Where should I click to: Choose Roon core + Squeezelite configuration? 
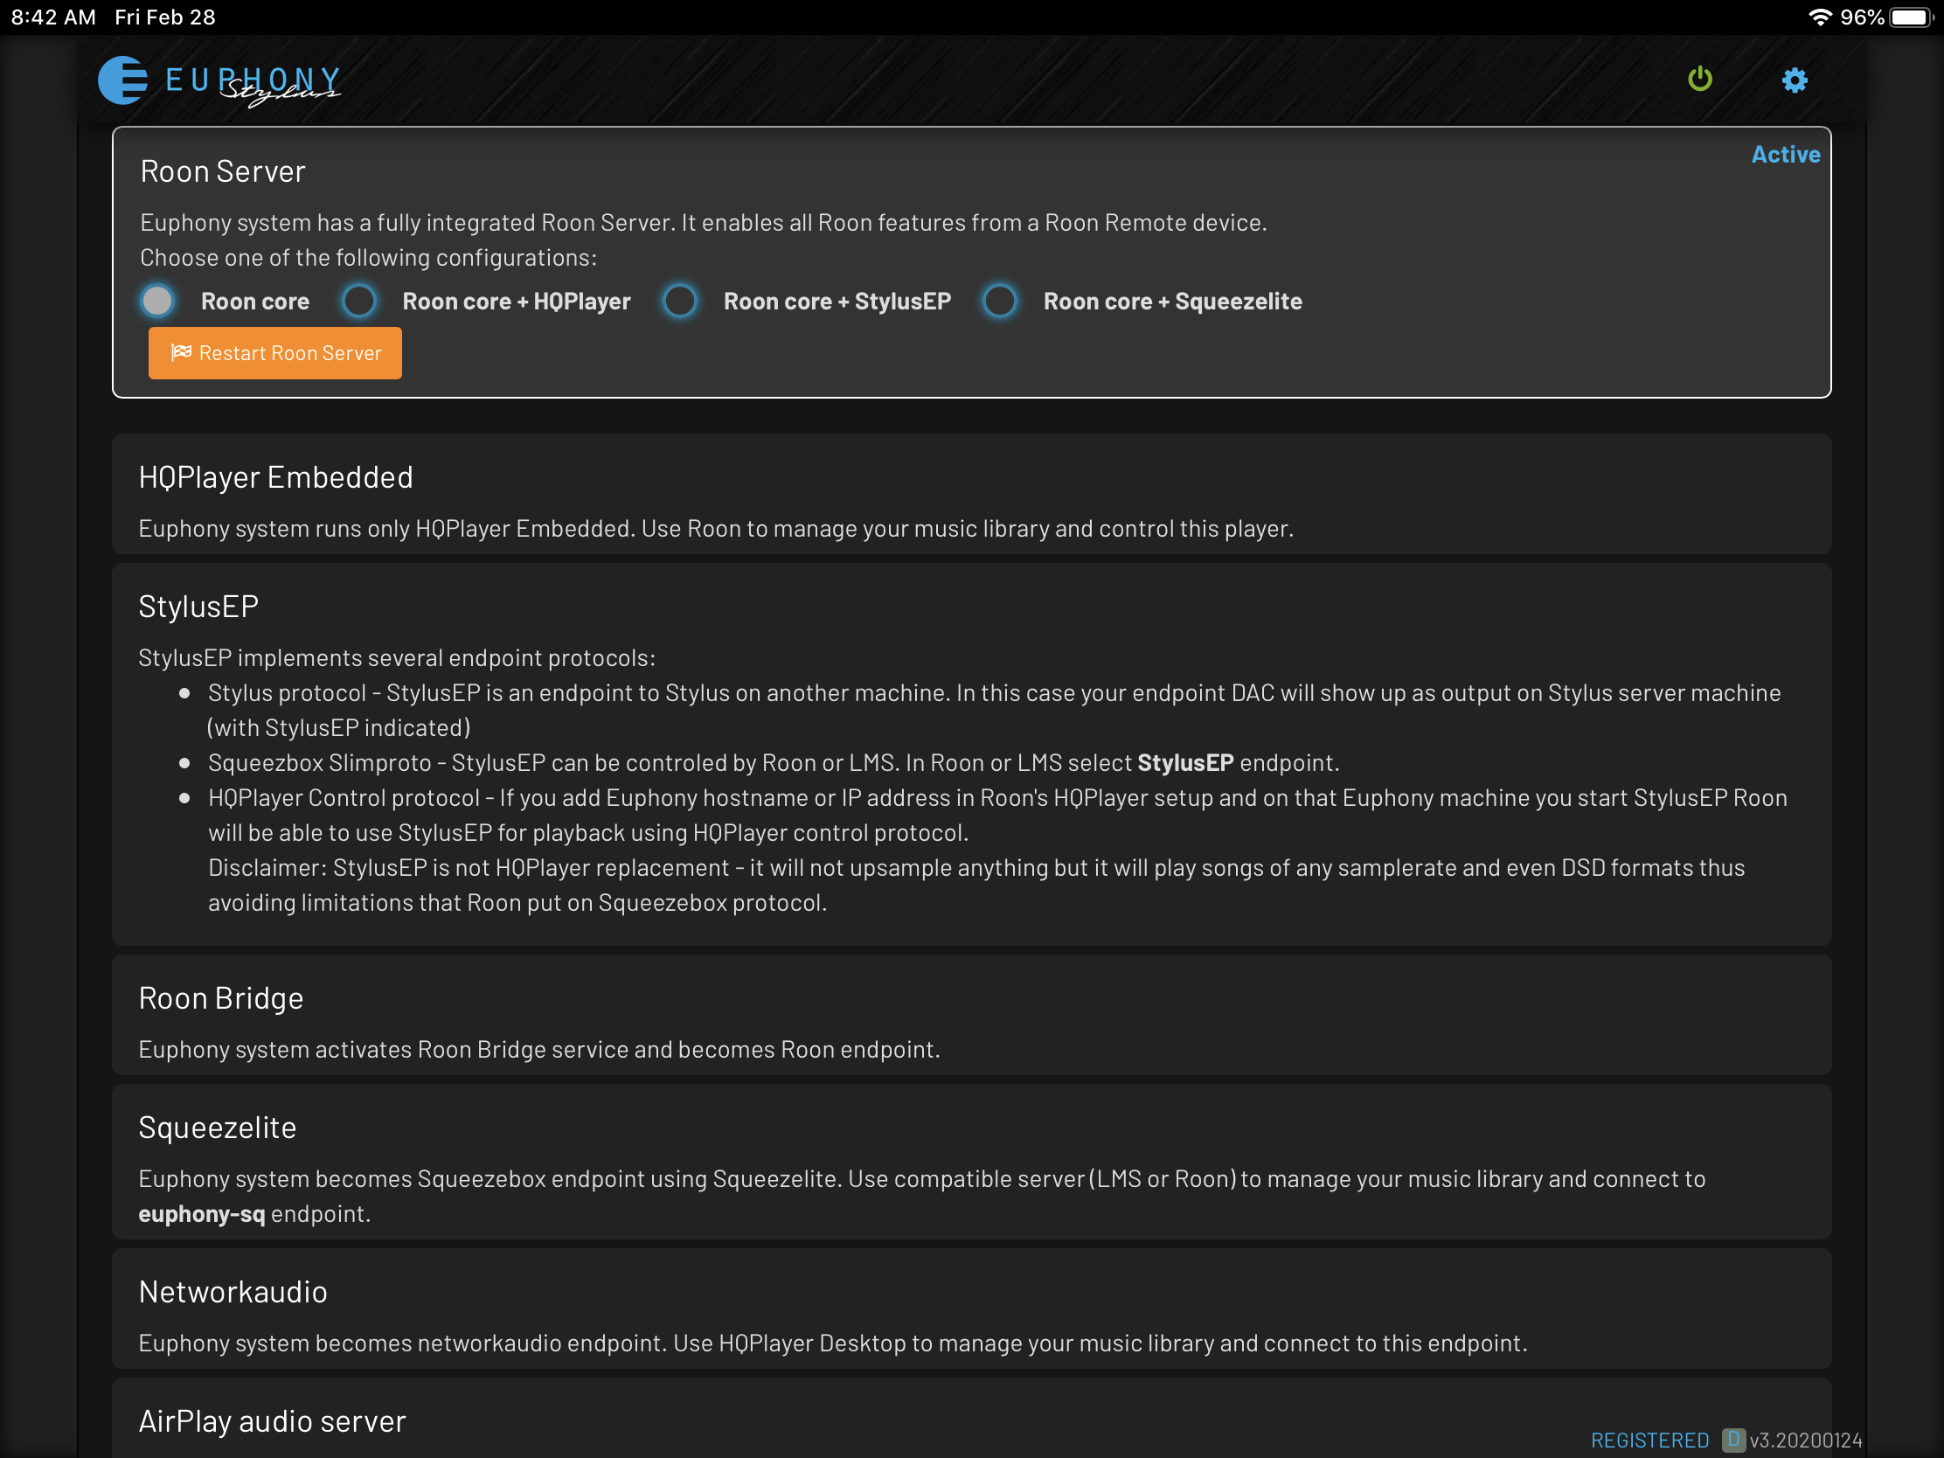click(x=1000, y=302)
